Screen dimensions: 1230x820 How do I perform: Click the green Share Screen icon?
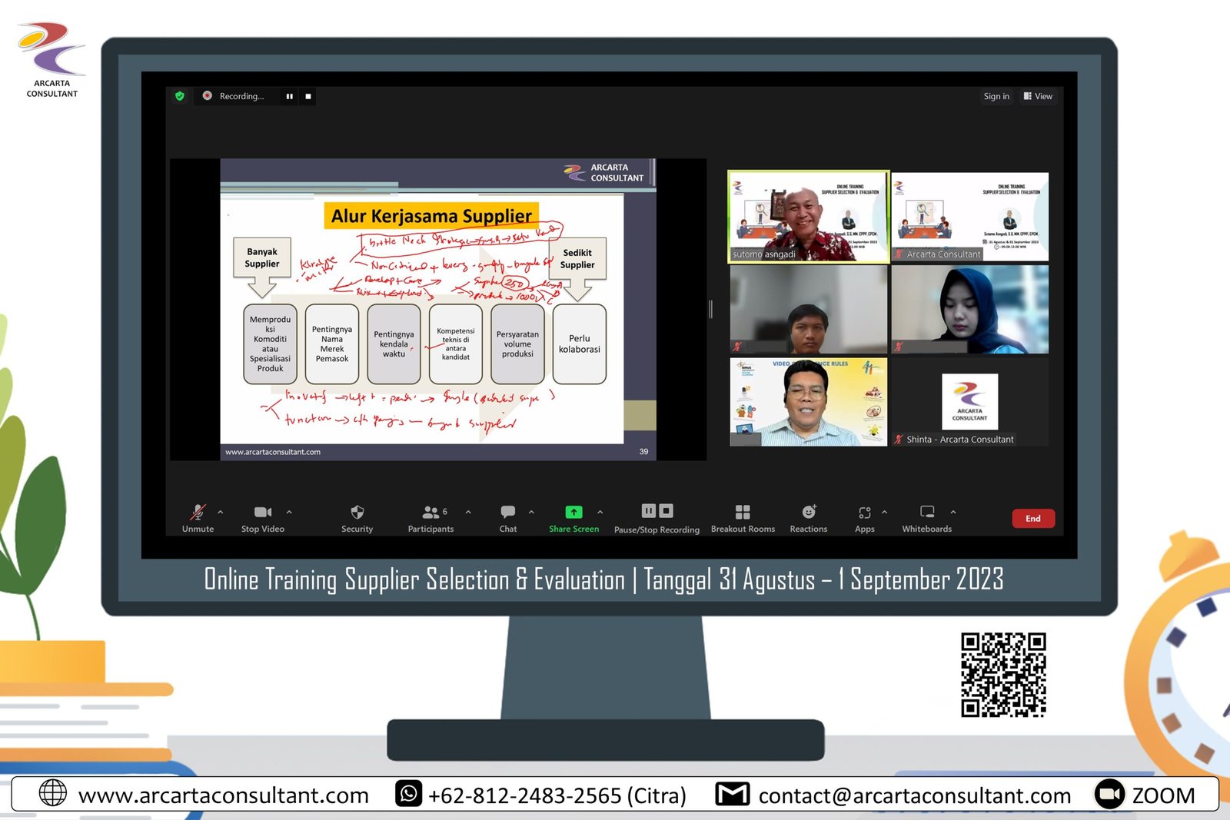(x=573, y=513)
